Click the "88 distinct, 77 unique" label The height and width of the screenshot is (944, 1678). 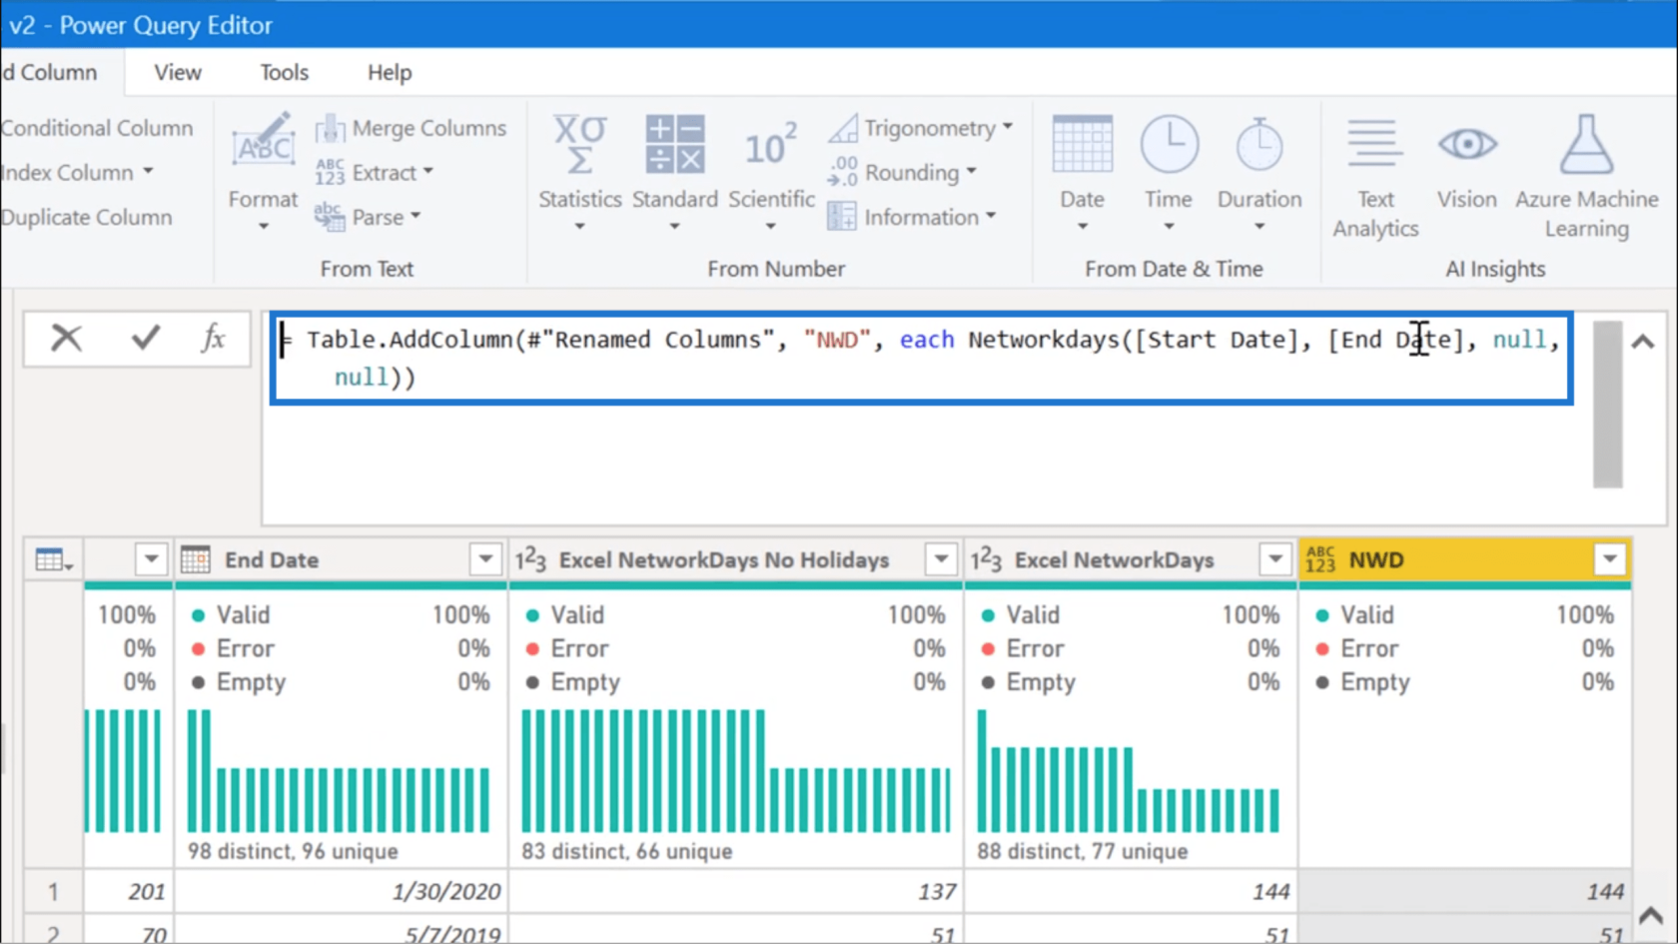pyautogui.click(x=1083, y=851)
